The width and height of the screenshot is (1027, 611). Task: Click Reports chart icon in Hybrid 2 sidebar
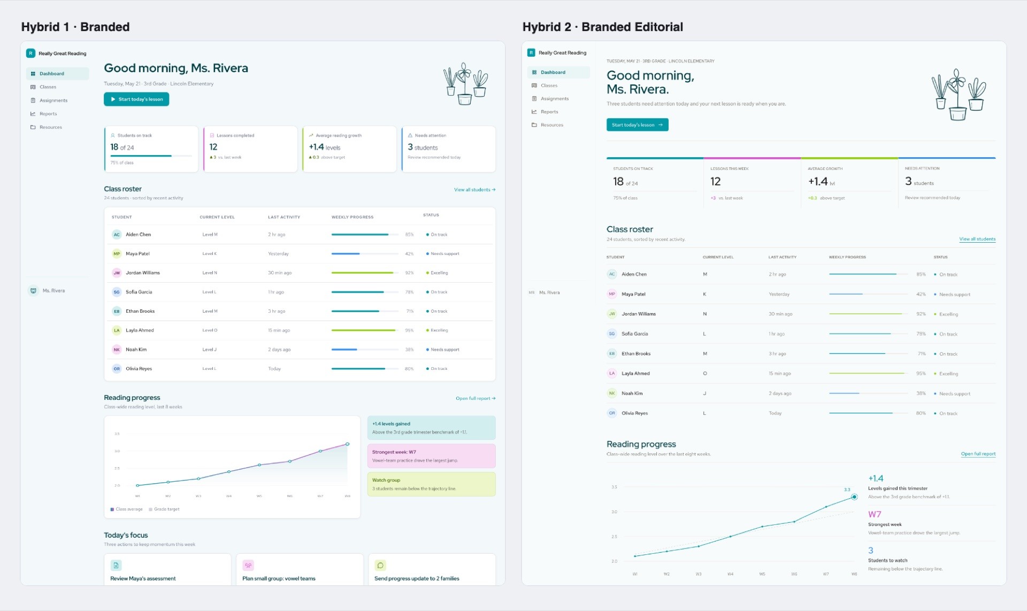tap(534, 112)
